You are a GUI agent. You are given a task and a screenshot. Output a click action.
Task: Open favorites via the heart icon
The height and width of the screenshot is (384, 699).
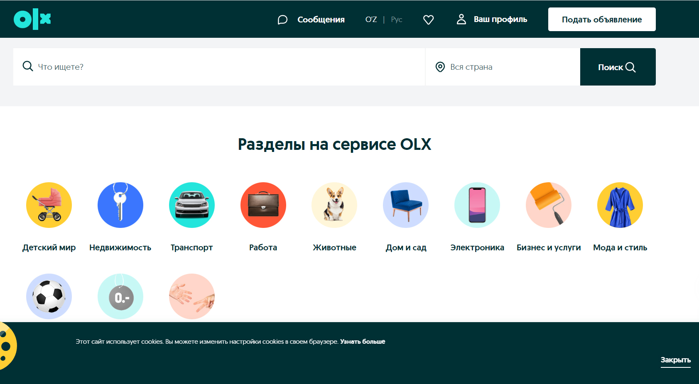click(428, 20)
